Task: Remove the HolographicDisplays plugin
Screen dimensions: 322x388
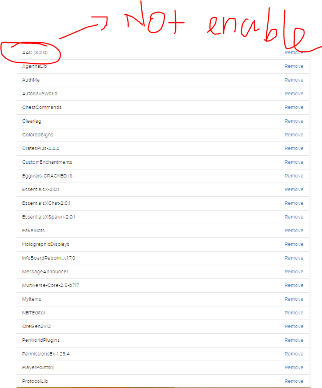Action: pyautogui.click(x=294, y=244)
